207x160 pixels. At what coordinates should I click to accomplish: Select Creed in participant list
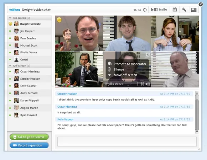tap(30, 60)
